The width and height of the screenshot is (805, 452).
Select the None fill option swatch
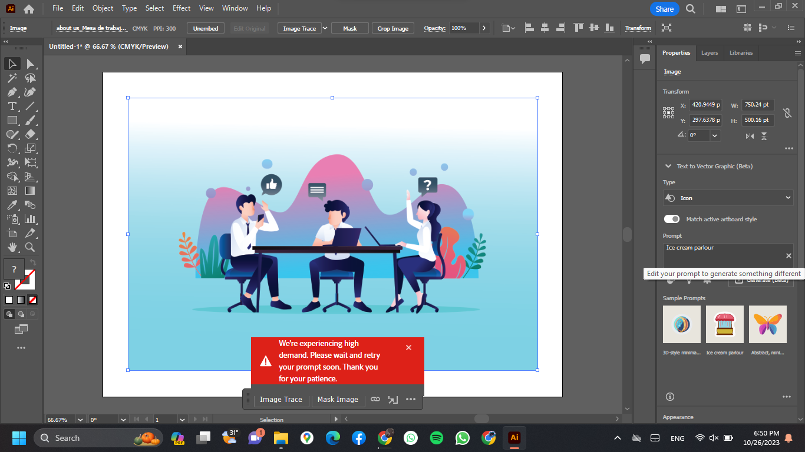click(33, 300)
